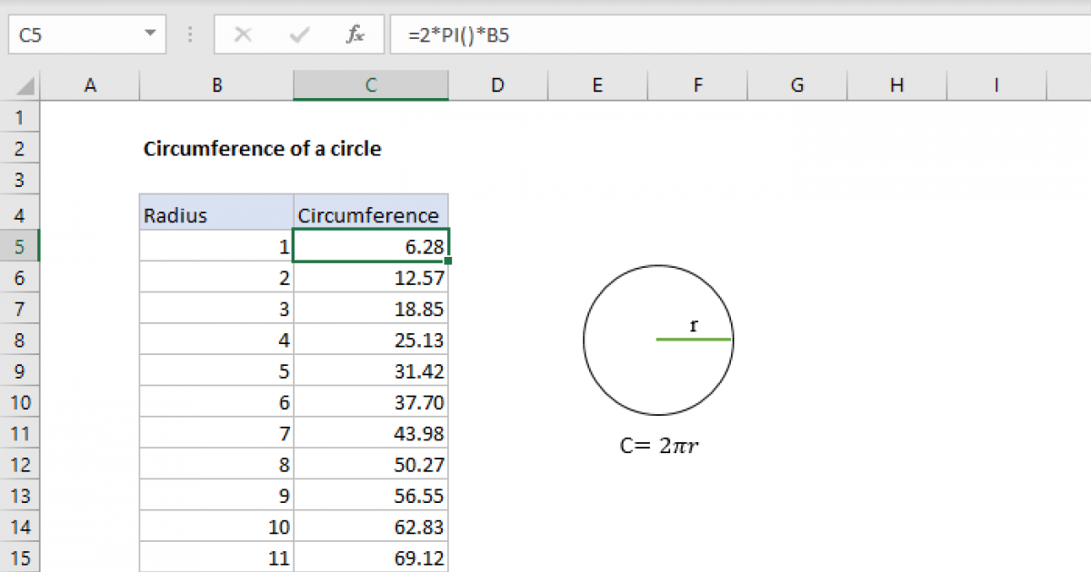Click the fill handle on cell C5
1091x572 pixels.
(448, 261)
